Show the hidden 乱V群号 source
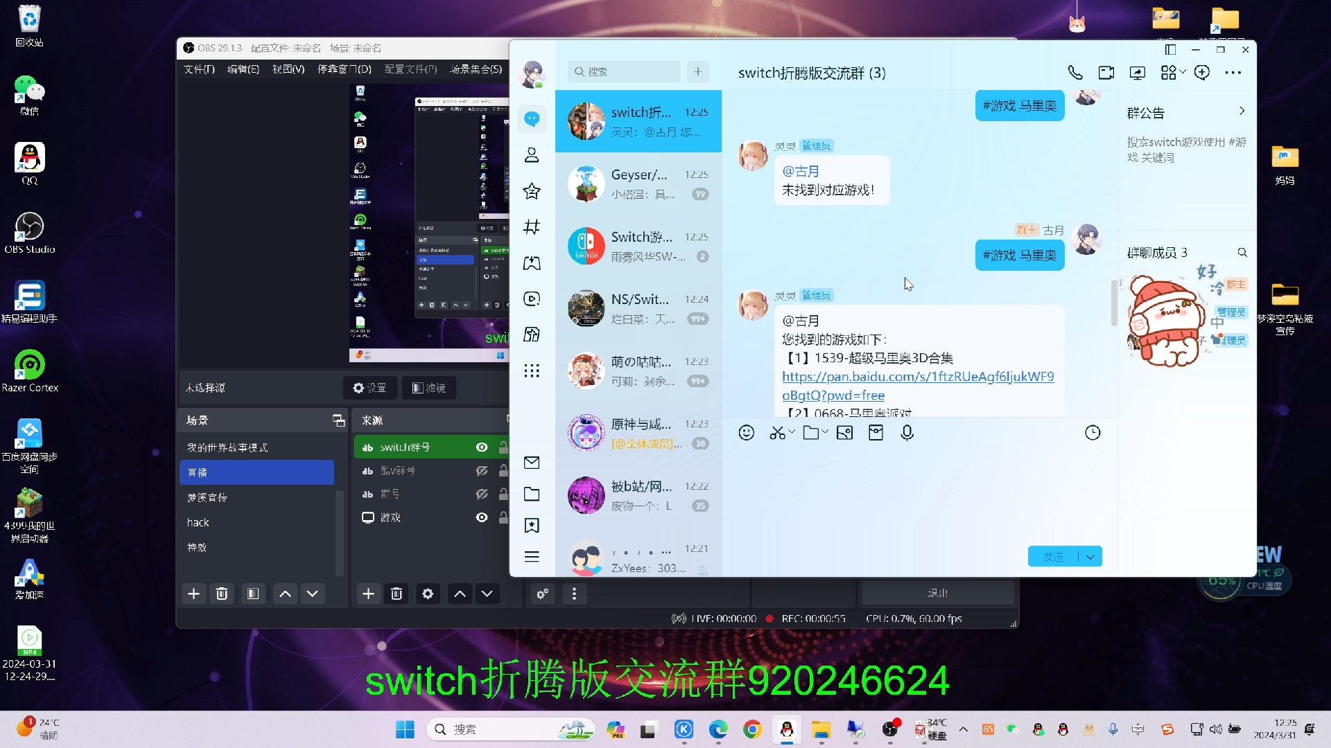1331x748 pixels. tap(482, 471)
